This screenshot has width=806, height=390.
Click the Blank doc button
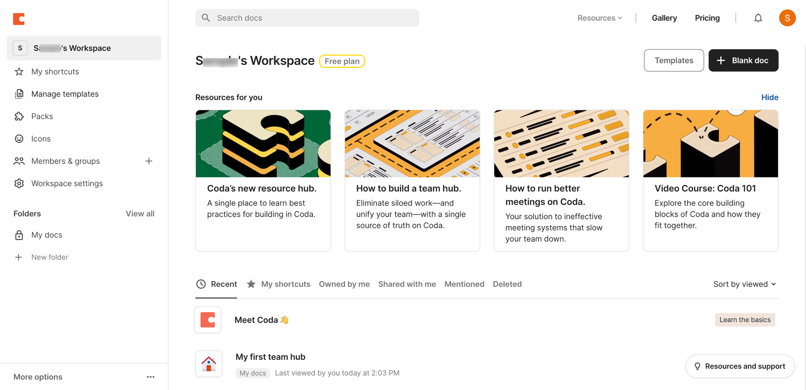(743, 60)
